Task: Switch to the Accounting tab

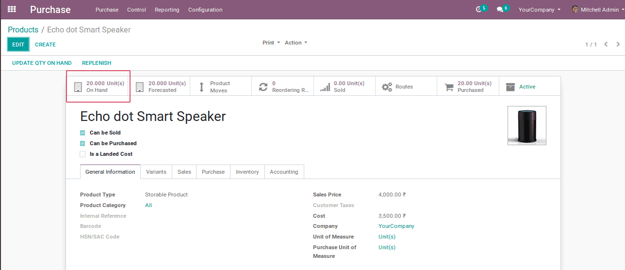Action: pos(284,172)
